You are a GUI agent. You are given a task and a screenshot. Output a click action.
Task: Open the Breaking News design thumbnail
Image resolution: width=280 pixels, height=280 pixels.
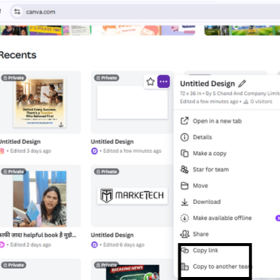(132, 272)
